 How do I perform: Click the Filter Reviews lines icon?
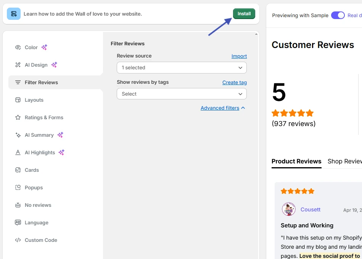18,82
